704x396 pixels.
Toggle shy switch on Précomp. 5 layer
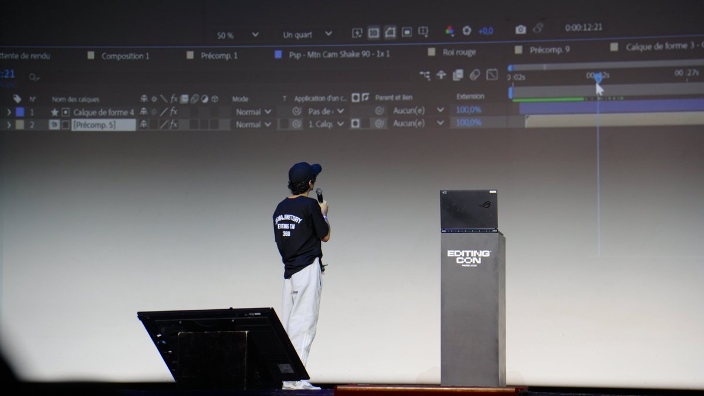point(143,124)
